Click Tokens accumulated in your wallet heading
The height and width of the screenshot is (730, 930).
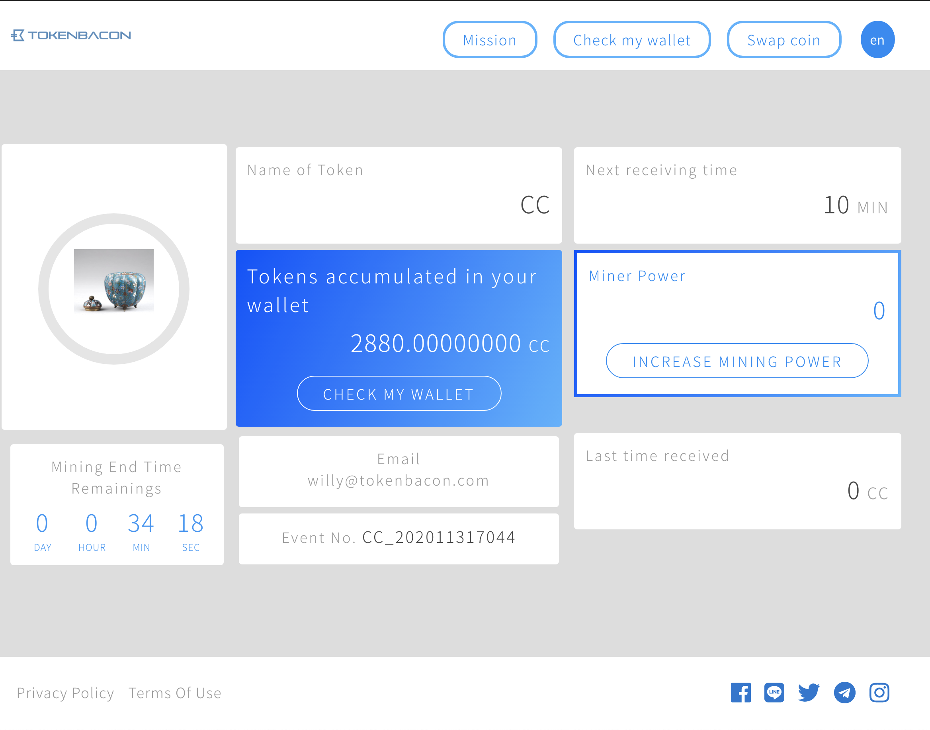click(x=392, y=291)
